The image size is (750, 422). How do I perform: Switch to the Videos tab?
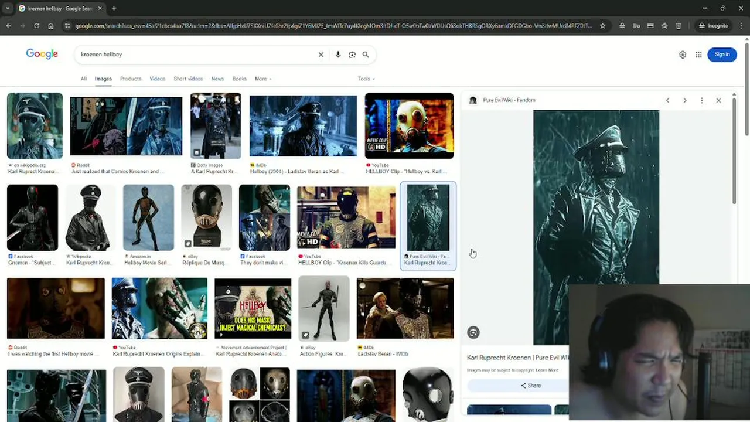[x=157, y=79]
